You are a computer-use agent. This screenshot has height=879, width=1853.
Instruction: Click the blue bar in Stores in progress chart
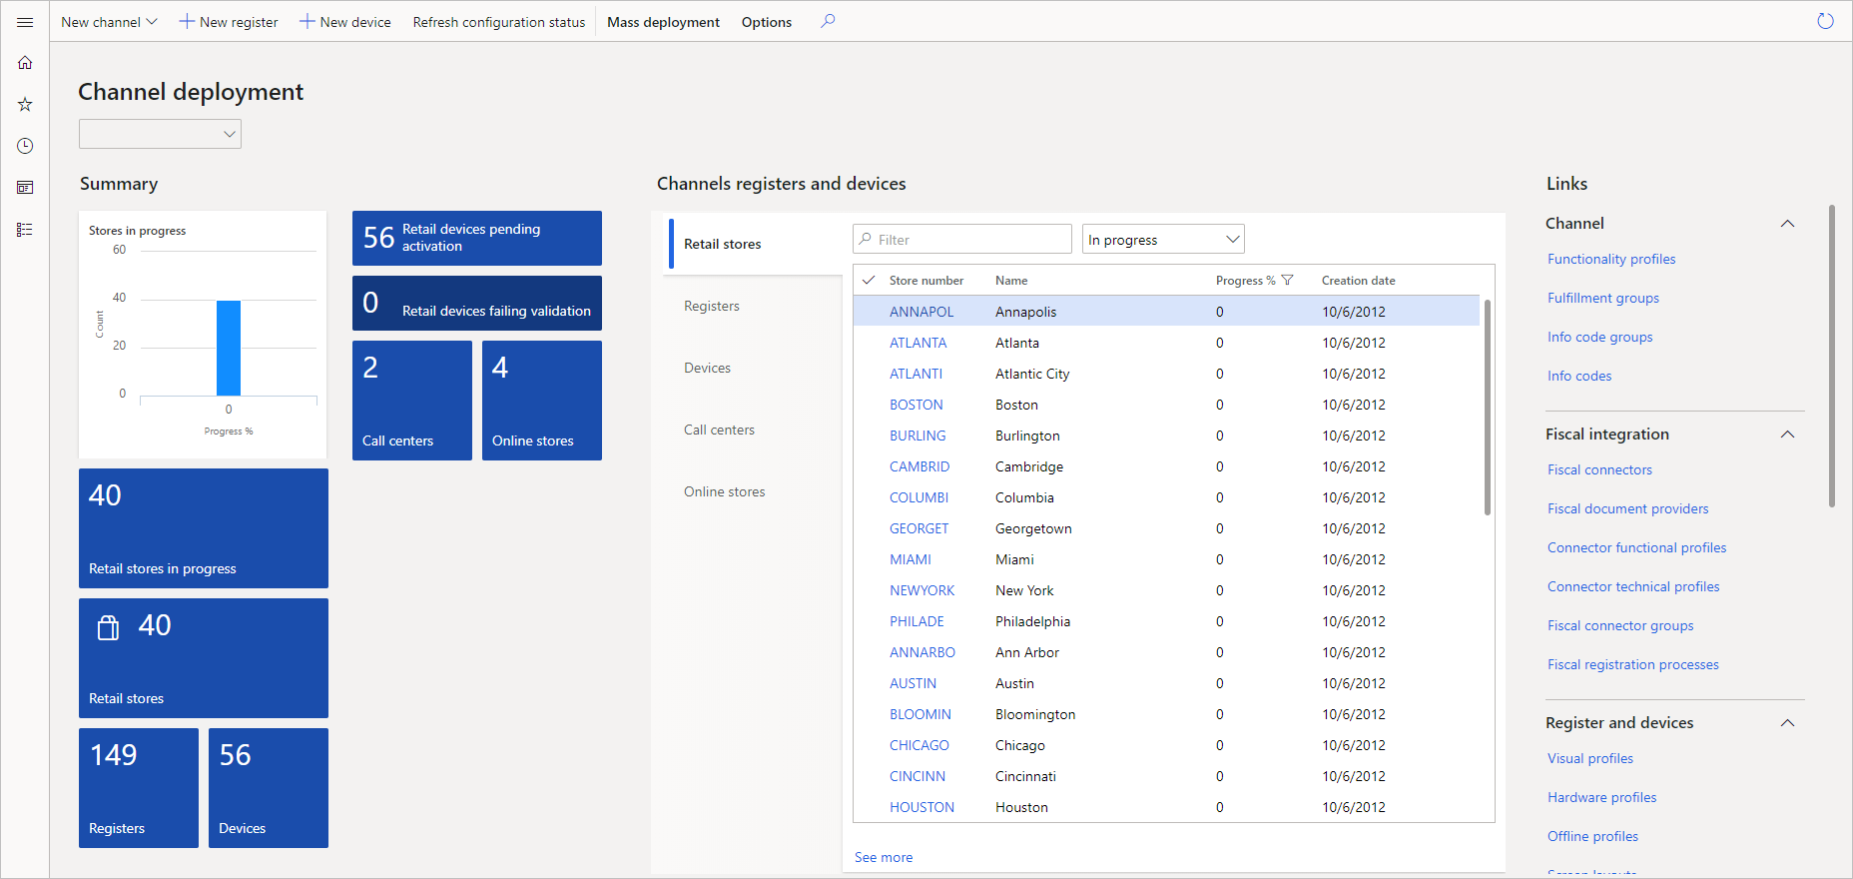[229, 348]
